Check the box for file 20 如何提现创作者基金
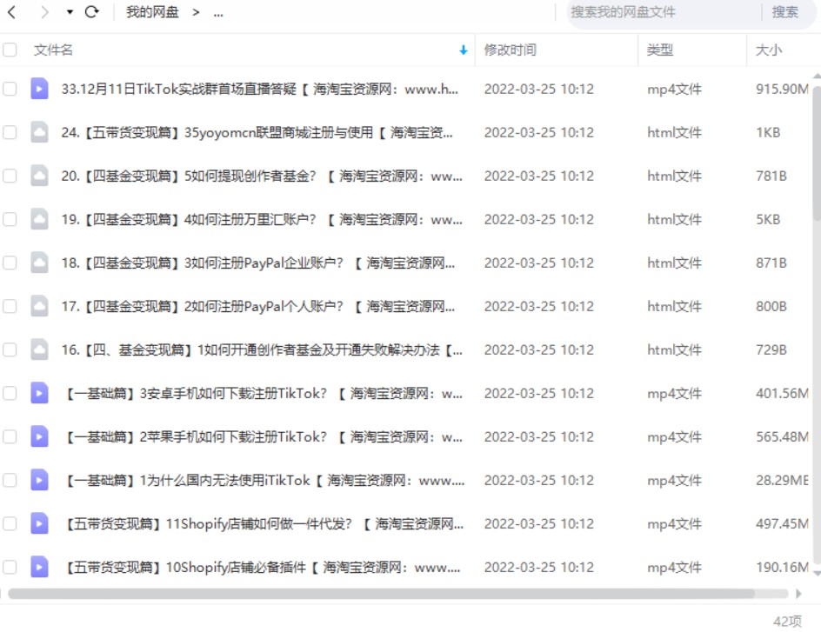821x632 pixels. click(x=10, y=176)
